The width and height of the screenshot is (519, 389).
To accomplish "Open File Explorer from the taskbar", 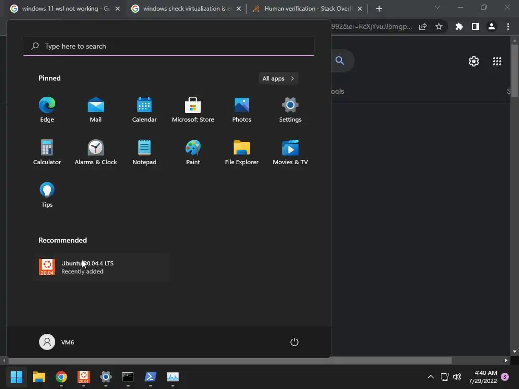I will (x=39, y=376).
